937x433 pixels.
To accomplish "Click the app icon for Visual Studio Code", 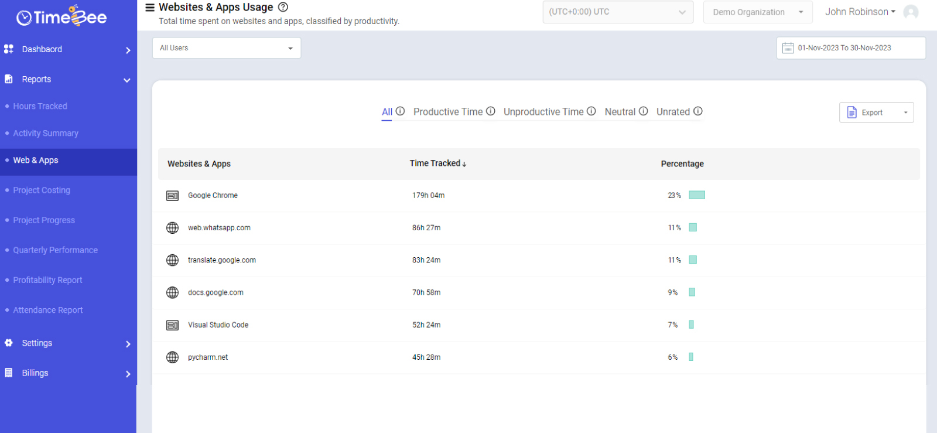I will tap(172, 325).
